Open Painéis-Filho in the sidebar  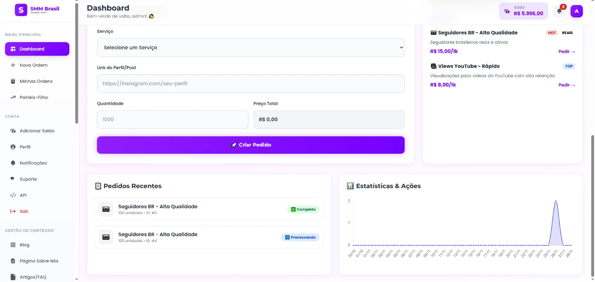tap(34, 97)
